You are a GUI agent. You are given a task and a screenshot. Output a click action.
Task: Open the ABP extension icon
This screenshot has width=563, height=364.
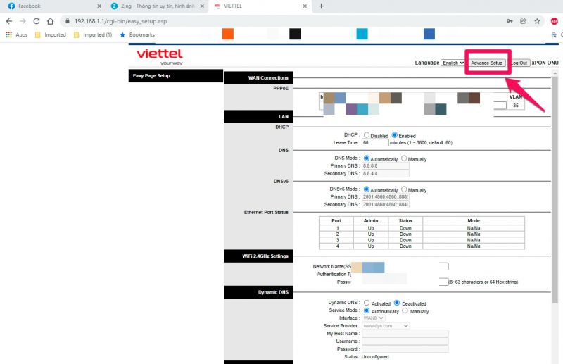[555, 21]
